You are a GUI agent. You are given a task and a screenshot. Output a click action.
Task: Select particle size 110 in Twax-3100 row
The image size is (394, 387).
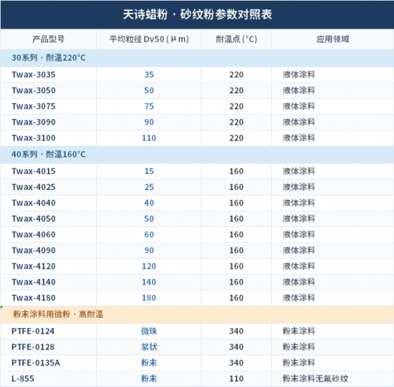[149, 138]
